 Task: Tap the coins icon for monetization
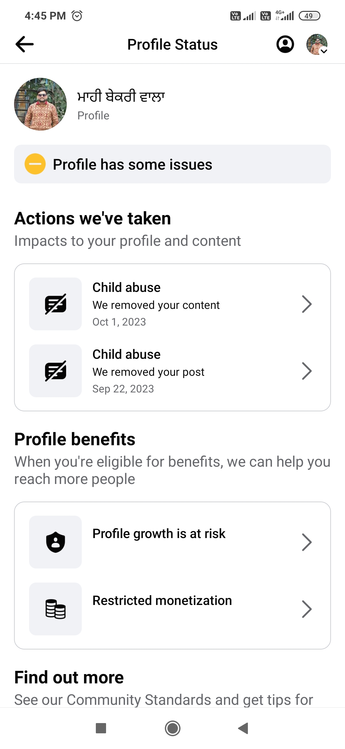[56, 609]
